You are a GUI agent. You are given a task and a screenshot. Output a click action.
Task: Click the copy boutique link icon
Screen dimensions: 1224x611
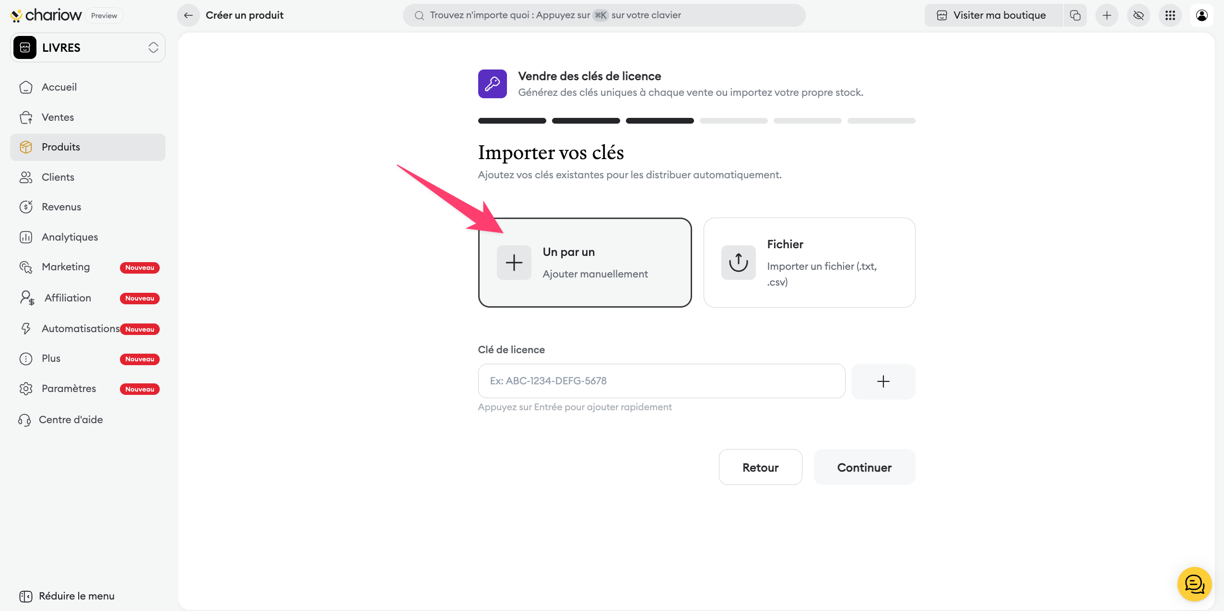(1075, 15)
